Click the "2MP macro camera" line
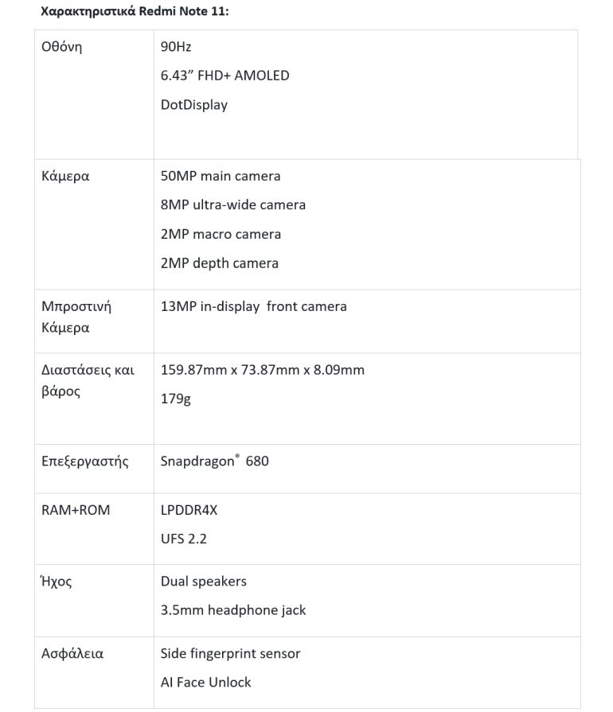The image size is (613, 712). pyautogui.click(x=221, y=234)
